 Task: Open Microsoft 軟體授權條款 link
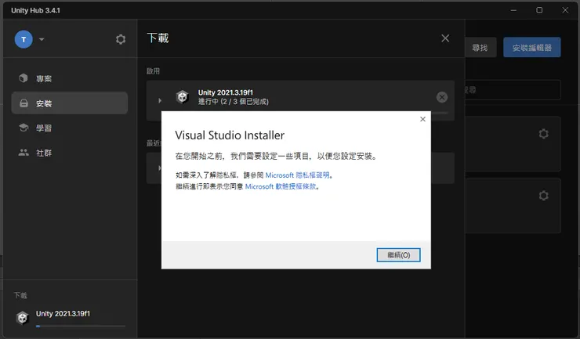point(281,186)
